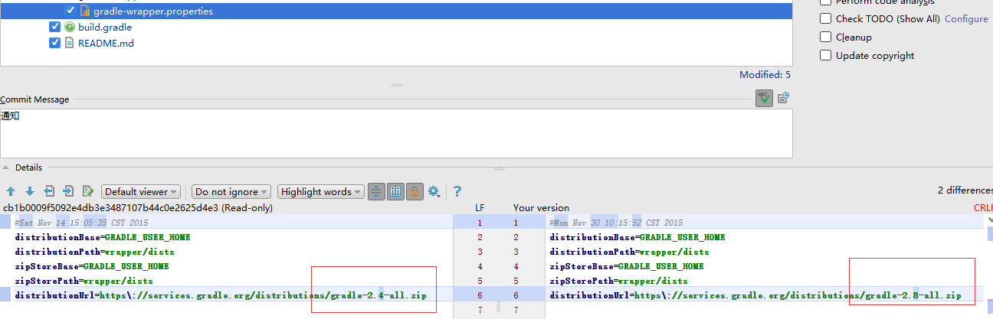Screen dimensions: 993x319
Task: Compare next file icon in diff toolbar
Action: point(68,191)
